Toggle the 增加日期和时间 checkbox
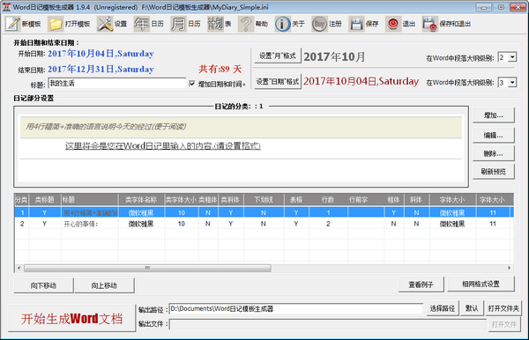This screenshot has height=340, width=529. (192, 83)
